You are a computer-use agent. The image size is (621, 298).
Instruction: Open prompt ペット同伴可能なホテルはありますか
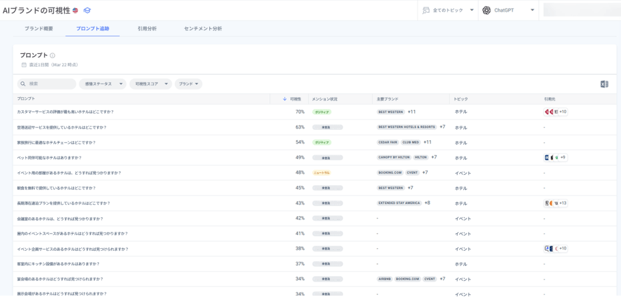click(x=49, y=158)
